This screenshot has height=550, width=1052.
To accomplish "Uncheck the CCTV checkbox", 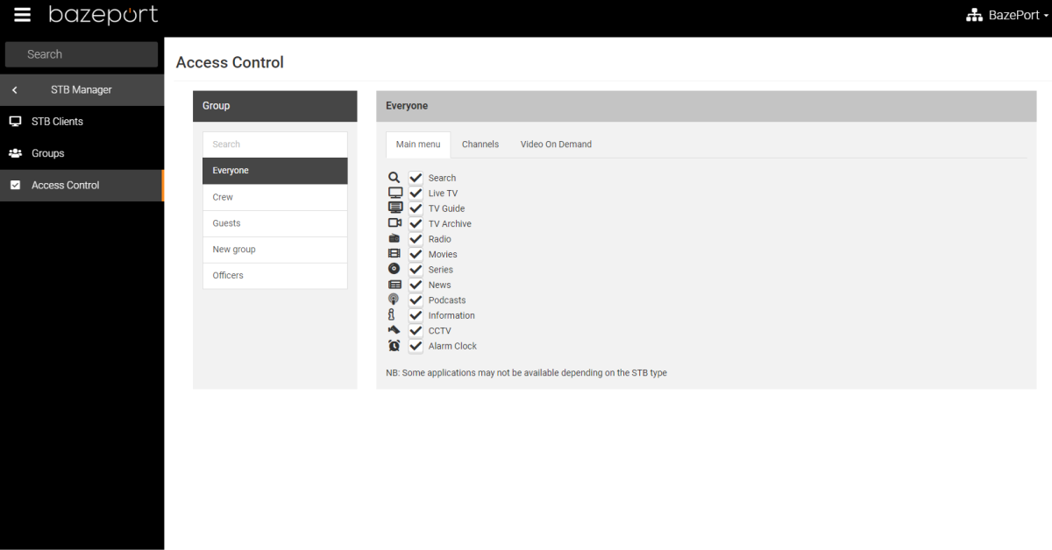I will pyautogui.click(x=416, y=331).
